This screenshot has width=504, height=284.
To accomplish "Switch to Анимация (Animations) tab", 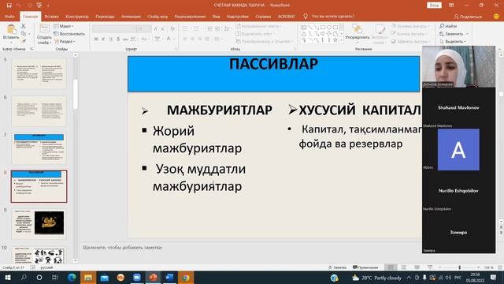I will [131, 16].
